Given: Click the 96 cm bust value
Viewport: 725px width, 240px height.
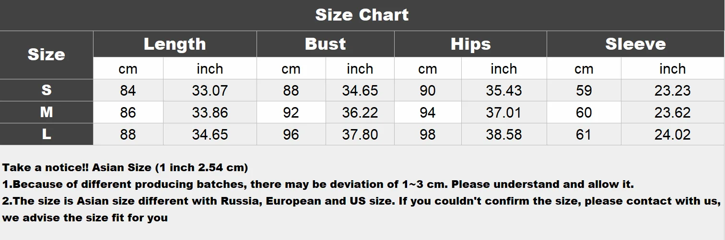Looking at the screenshot, I should [x=291, y=134].
